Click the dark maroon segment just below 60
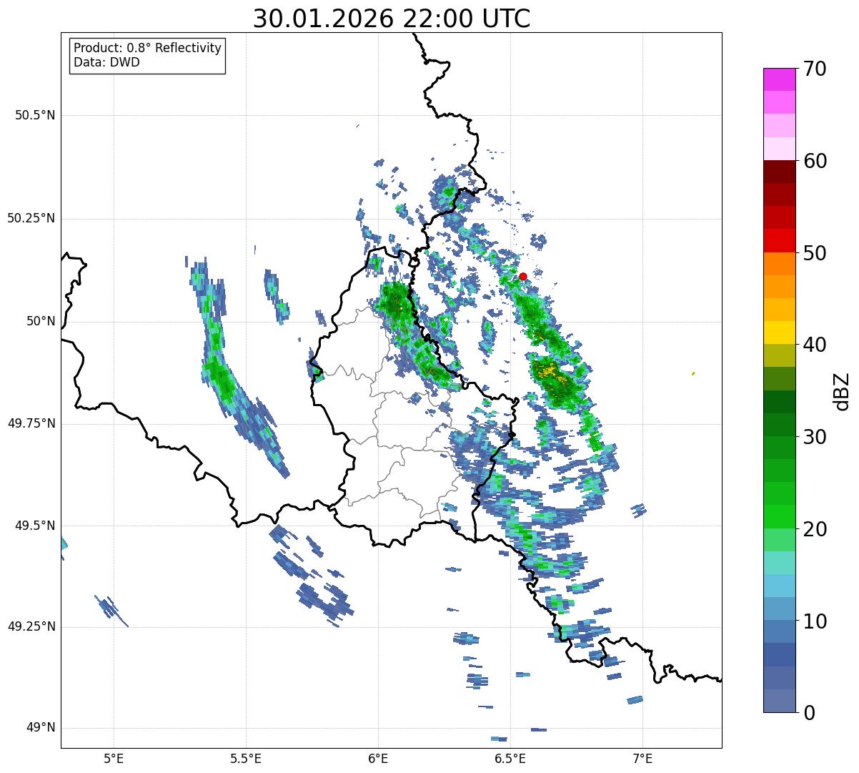Screen dimensions: 859x773 pyautogui.click(x=779, y=172)
